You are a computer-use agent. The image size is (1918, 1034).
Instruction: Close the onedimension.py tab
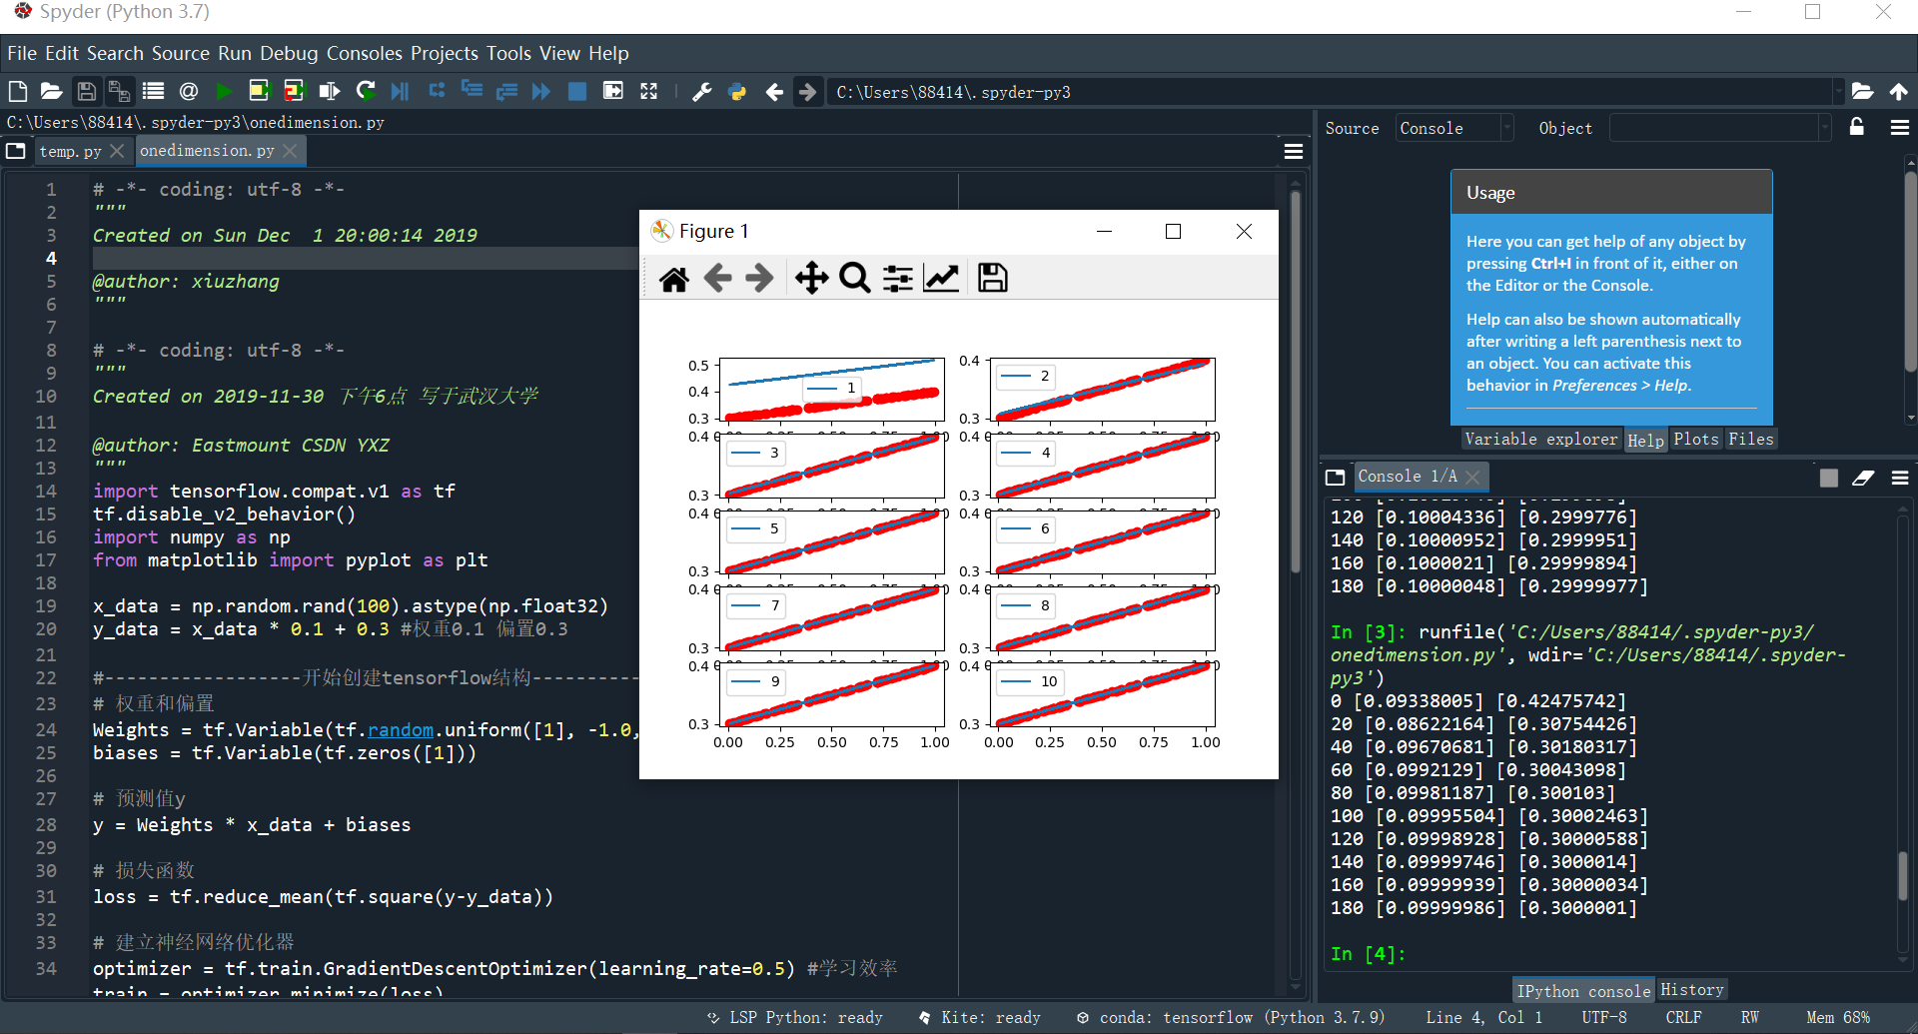click(x=290, y=150)
